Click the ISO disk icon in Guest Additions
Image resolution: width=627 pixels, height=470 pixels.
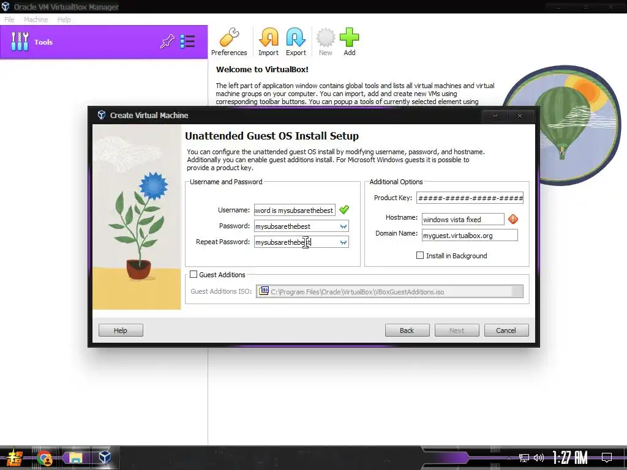[x=264, y=291]
